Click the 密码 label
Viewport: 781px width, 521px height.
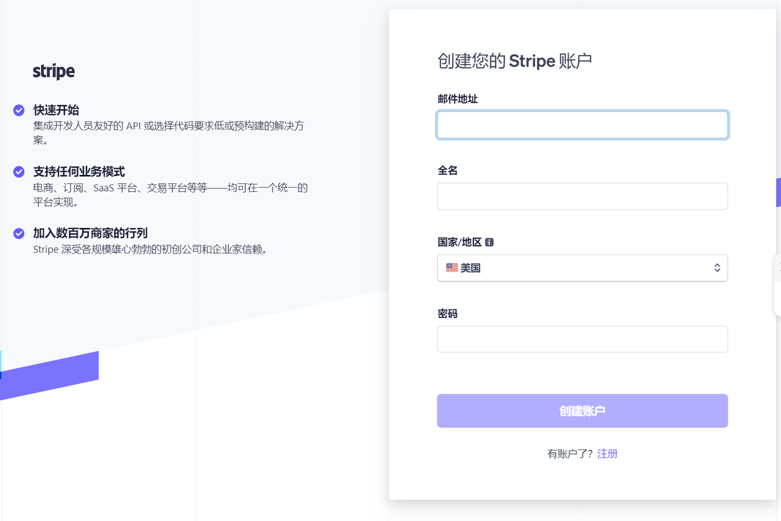(x=448, y=313)
